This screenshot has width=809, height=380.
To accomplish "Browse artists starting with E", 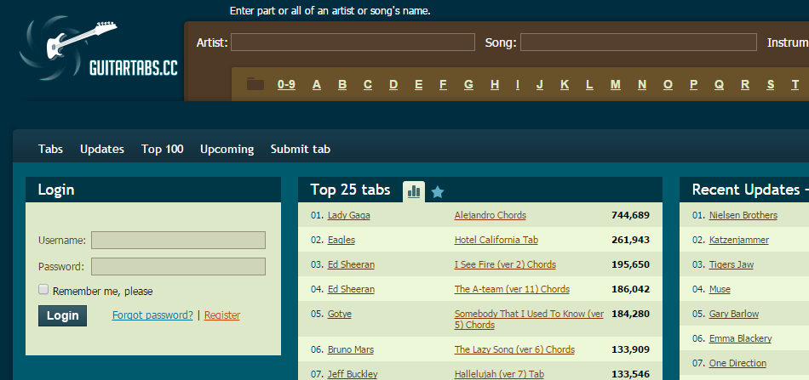I will 418,84.
